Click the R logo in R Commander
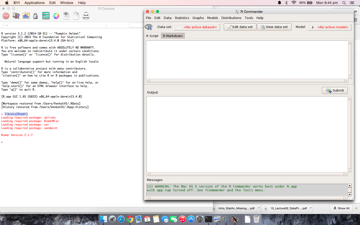This screenshot has width=360, height=225. pos(149,27)
